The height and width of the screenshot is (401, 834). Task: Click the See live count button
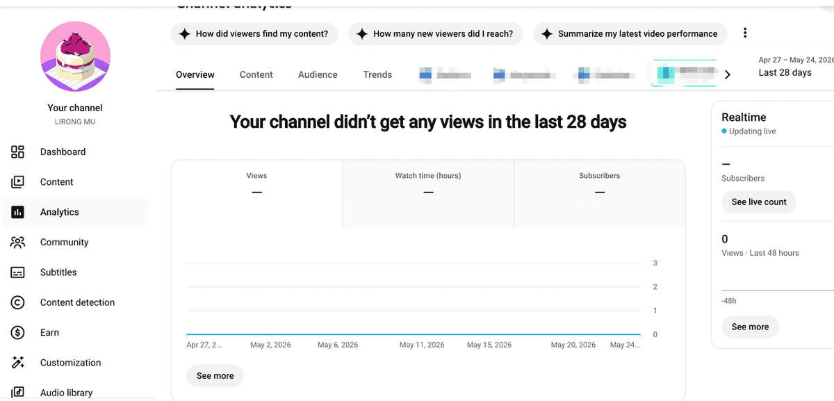[759, 202]
